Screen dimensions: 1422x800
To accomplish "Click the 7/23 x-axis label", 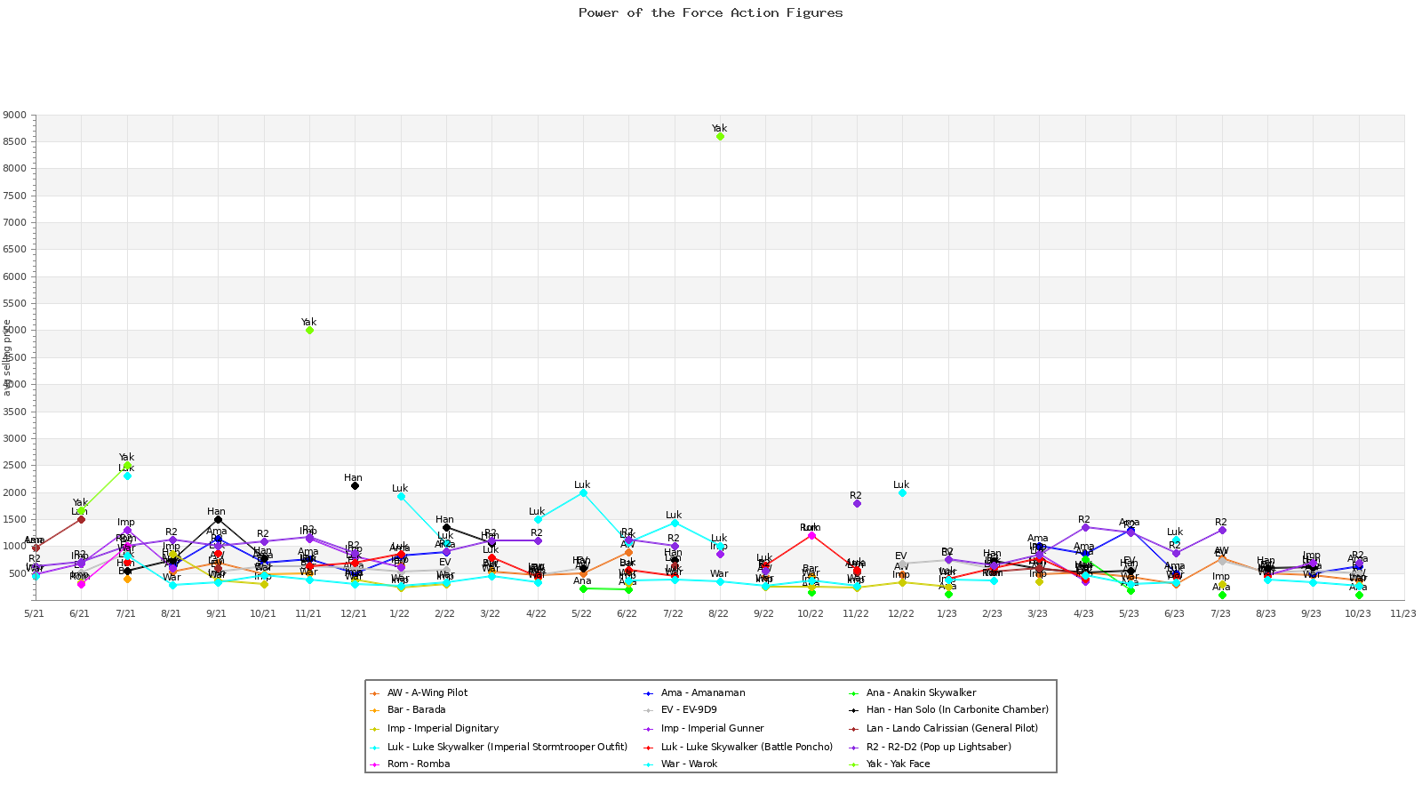I will coord(1221,613).
